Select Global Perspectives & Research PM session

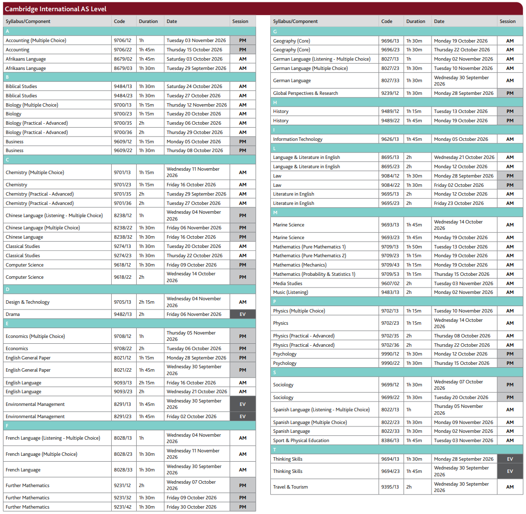click(510, 93)
